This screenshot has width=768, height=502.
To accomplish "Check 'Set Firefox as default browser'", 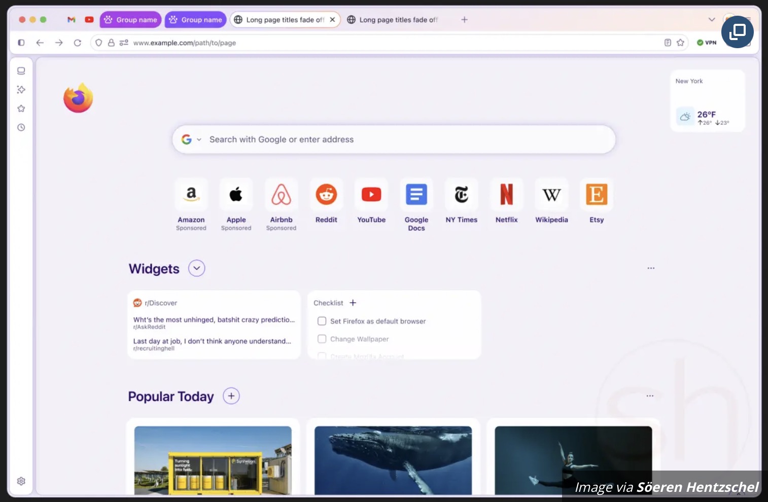I will [x=322, y=321].
